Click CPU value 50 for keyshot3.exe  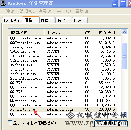87,109
